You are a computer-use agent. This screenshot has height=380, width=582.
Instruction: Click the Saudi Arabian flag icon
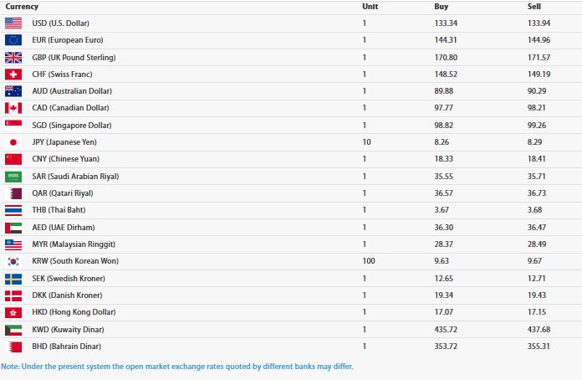click(13, 176)
